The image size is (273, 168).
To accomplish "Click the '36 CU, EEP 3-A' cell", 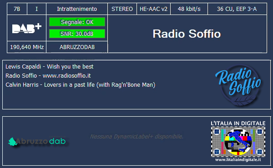I will (x=237, y=9).
